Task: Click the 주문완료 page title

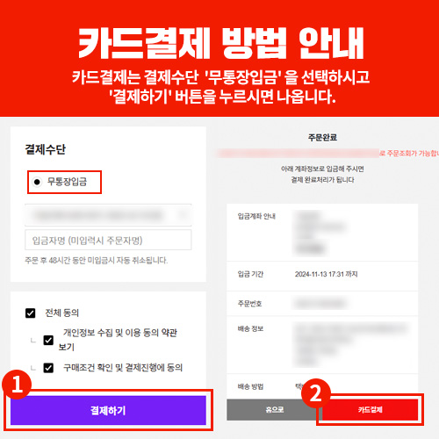Action: click(x=322, y=137)
